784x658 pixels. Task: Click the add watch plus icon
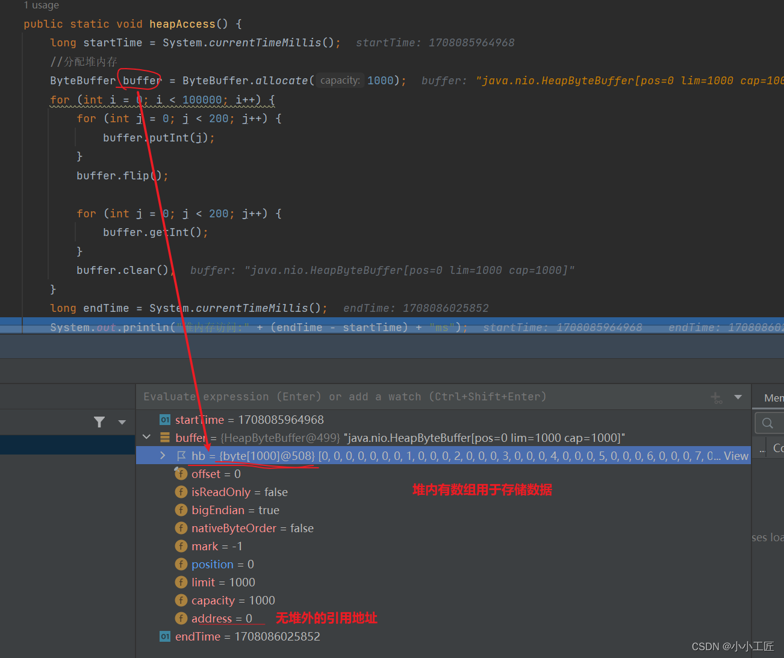point(716,397)
